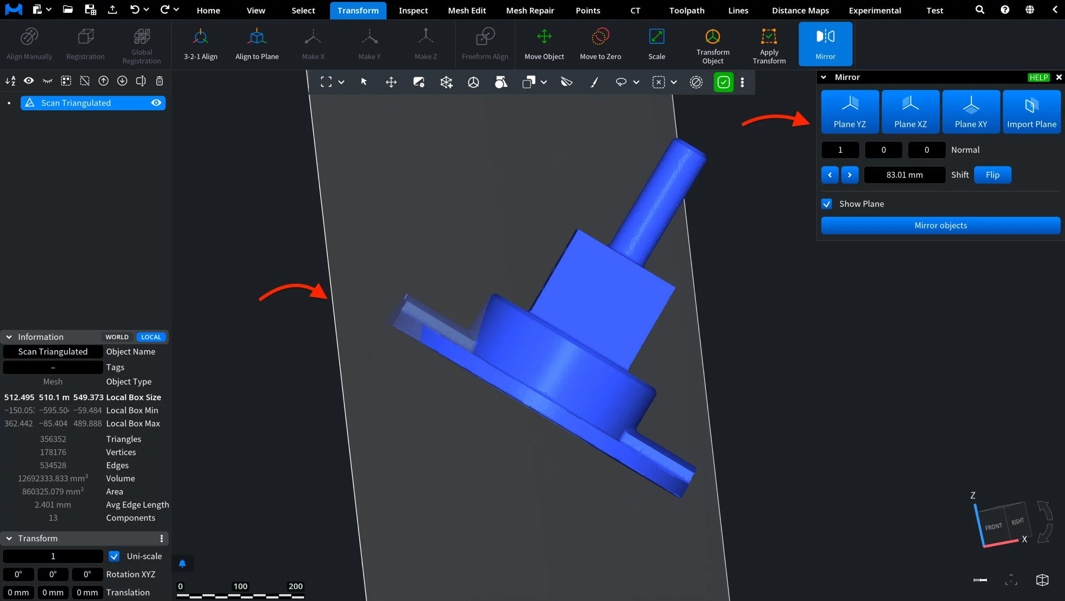1065x601 pixels.
Task: Toggle the Show Plane checkbox
Action: pos(826,204)
